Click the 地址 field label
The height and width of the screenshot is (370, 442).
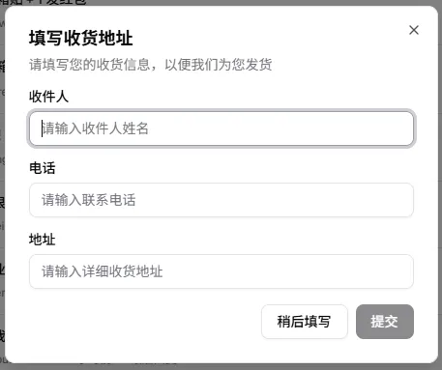[43, 240]
